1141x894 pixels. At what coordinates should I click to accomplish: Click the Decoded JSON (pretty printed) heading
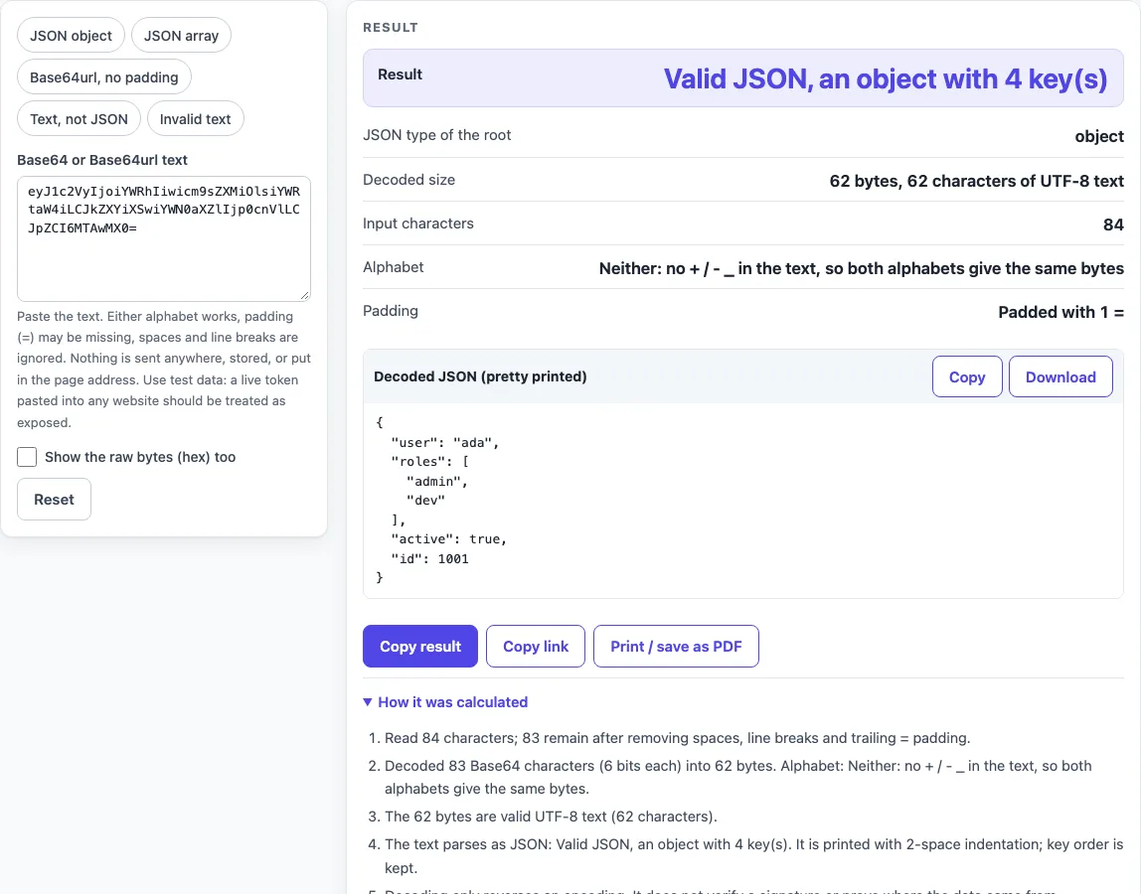(x=480, y=376)
